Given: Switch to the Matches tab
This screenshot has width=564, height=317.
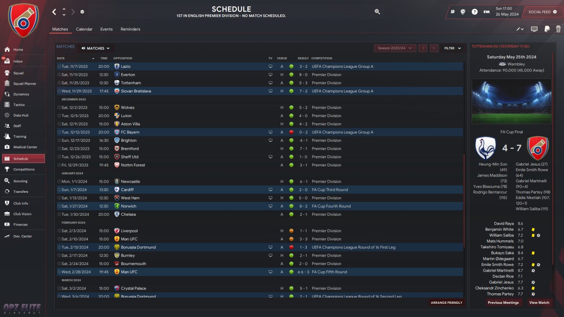Looking at the screenshot, I should pyautogui.click(x=60, y=29).
